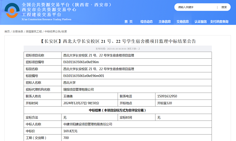Open the 交易信息 navigation menu item
236x141 pixels.
point(183,22)
